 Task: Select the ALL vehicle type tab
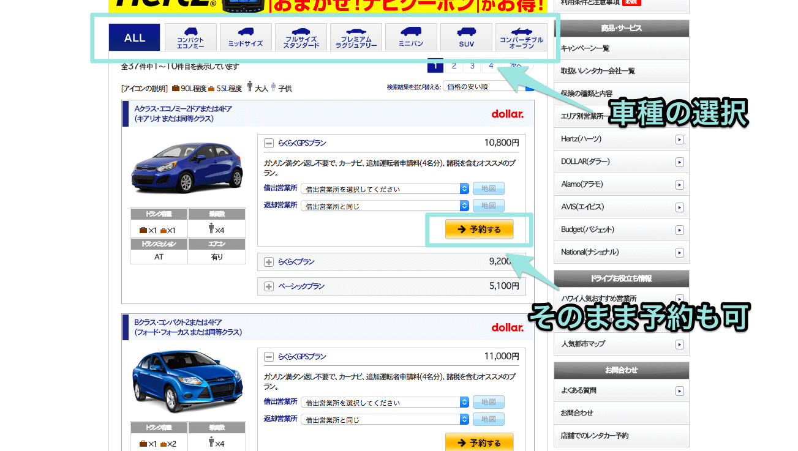click(135, 37)
